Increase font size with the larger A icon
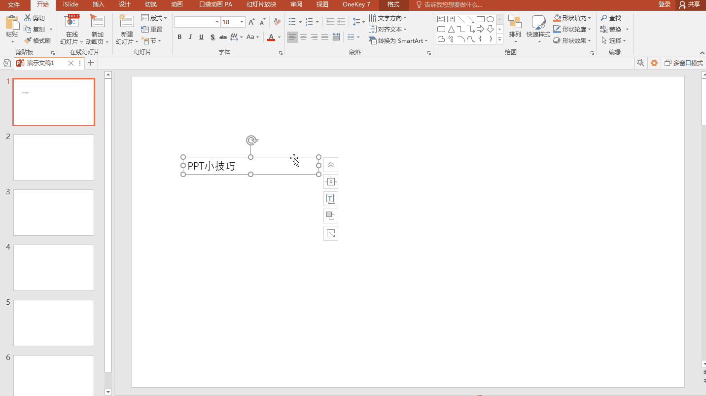The height and width of the screenshot is (396, 706). click(x=252, y=22)
